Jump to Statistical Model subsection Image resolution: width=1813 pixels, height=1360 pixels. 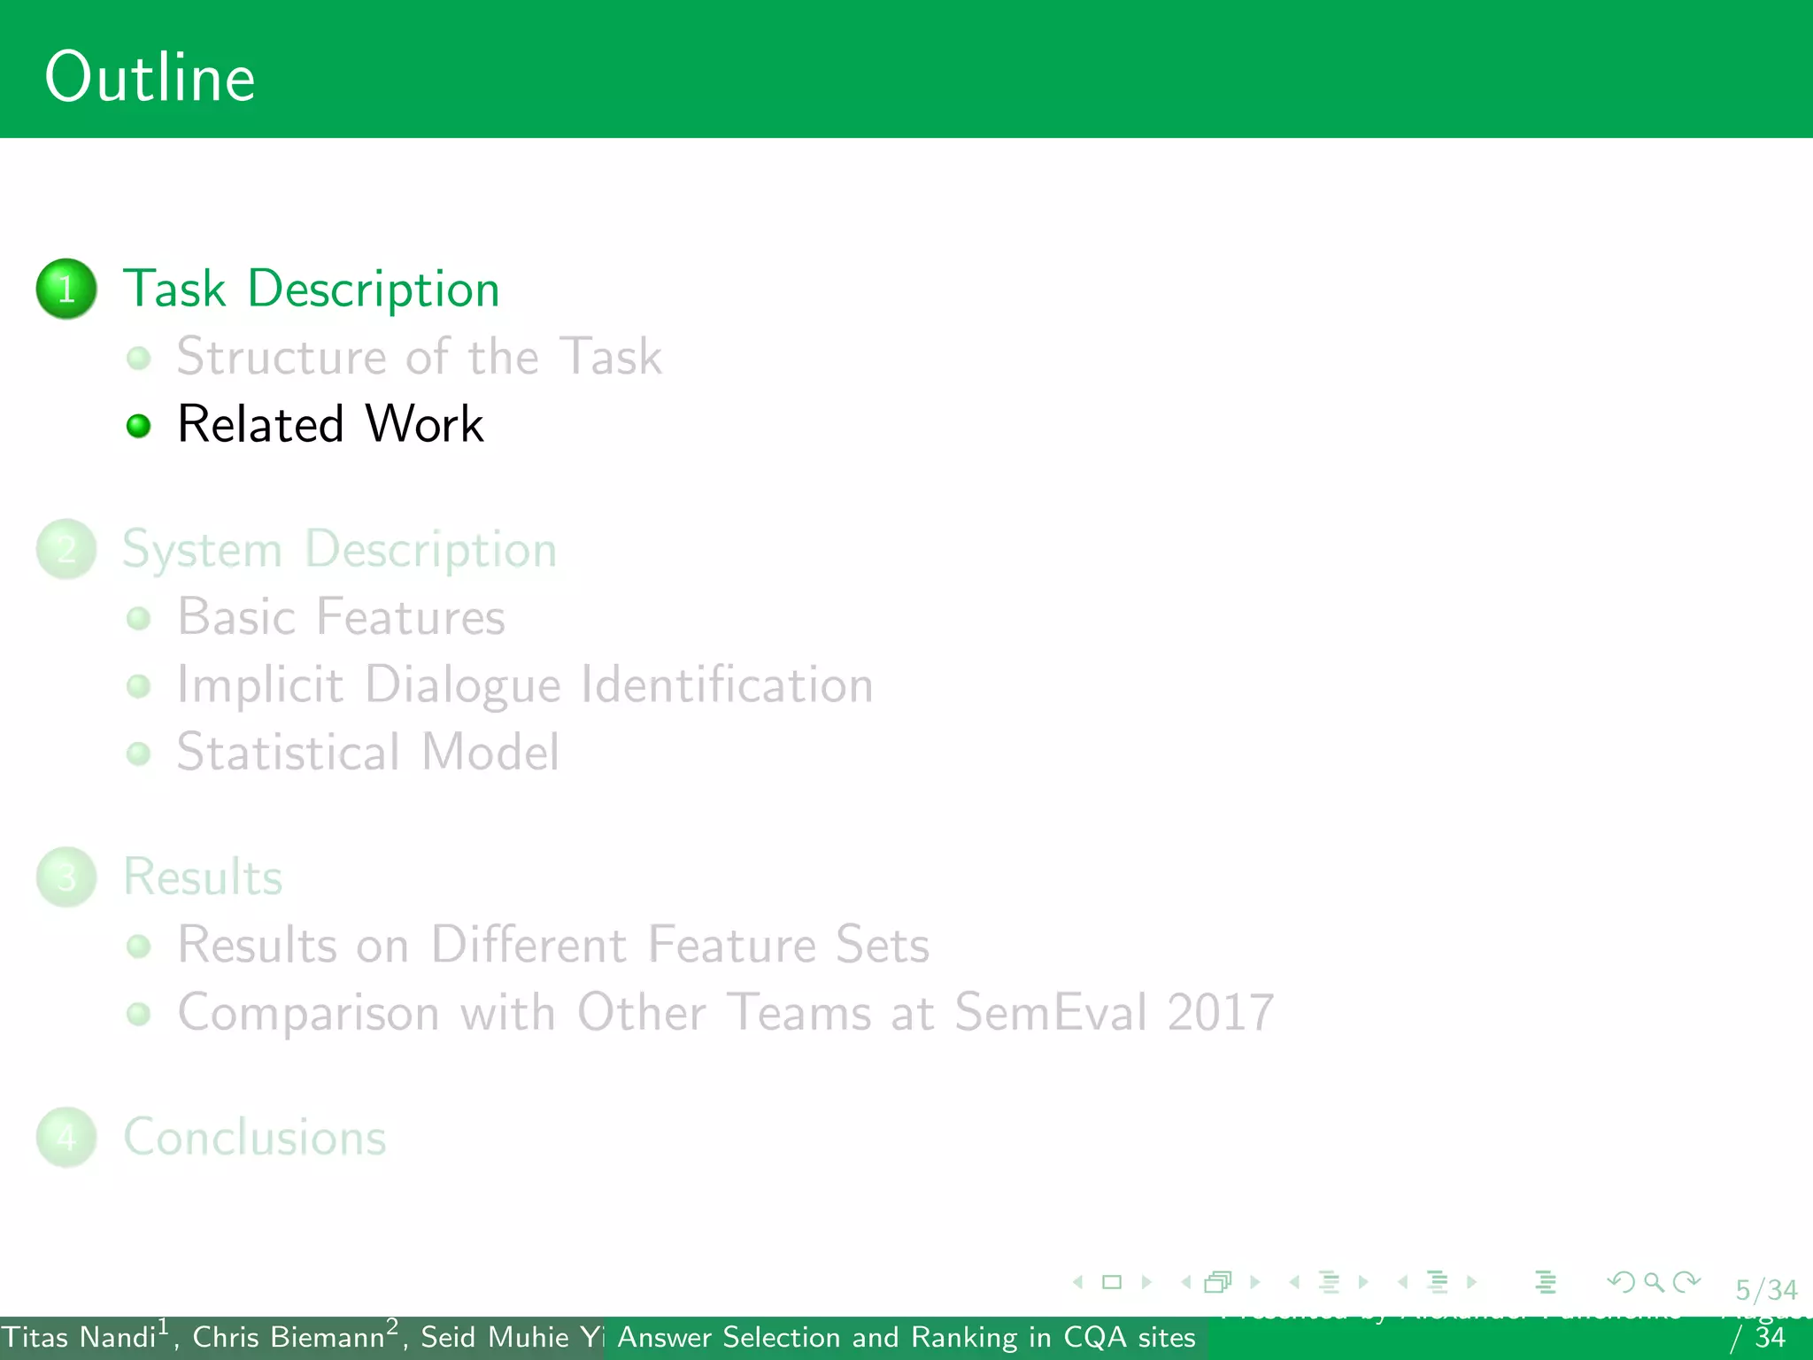click(x=368, y=752)
